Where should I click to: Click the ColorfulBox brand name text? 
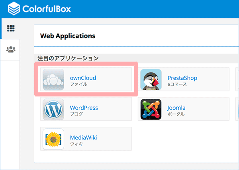(x=47, y=9)
